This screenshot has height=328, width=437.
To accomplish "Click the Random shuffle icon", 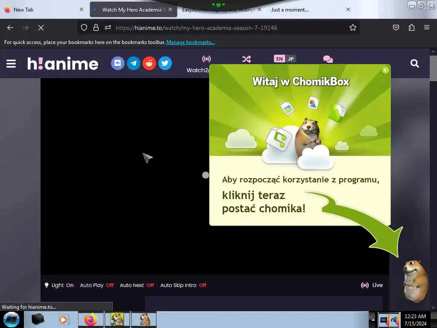I will [x=246, y=59].
